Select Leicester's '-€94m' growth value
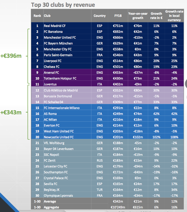 tap(138, 166)
